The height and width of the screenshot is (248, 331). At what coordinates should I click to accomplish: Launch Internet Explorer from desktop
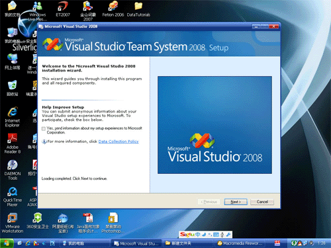[x=12, y=117]
